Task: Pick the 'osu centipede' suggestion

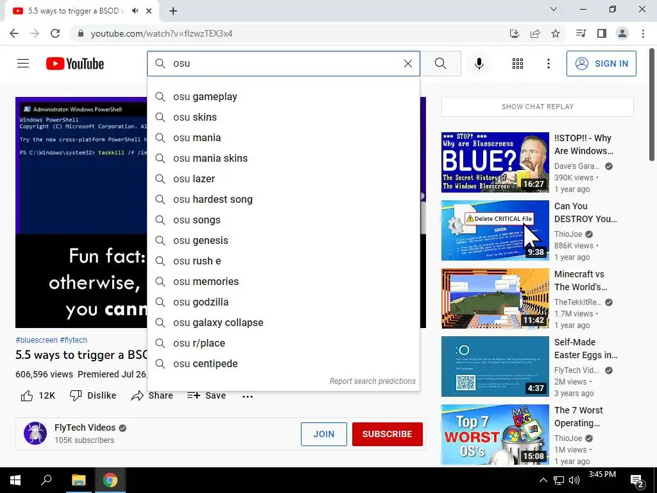Action: point(283,364)
